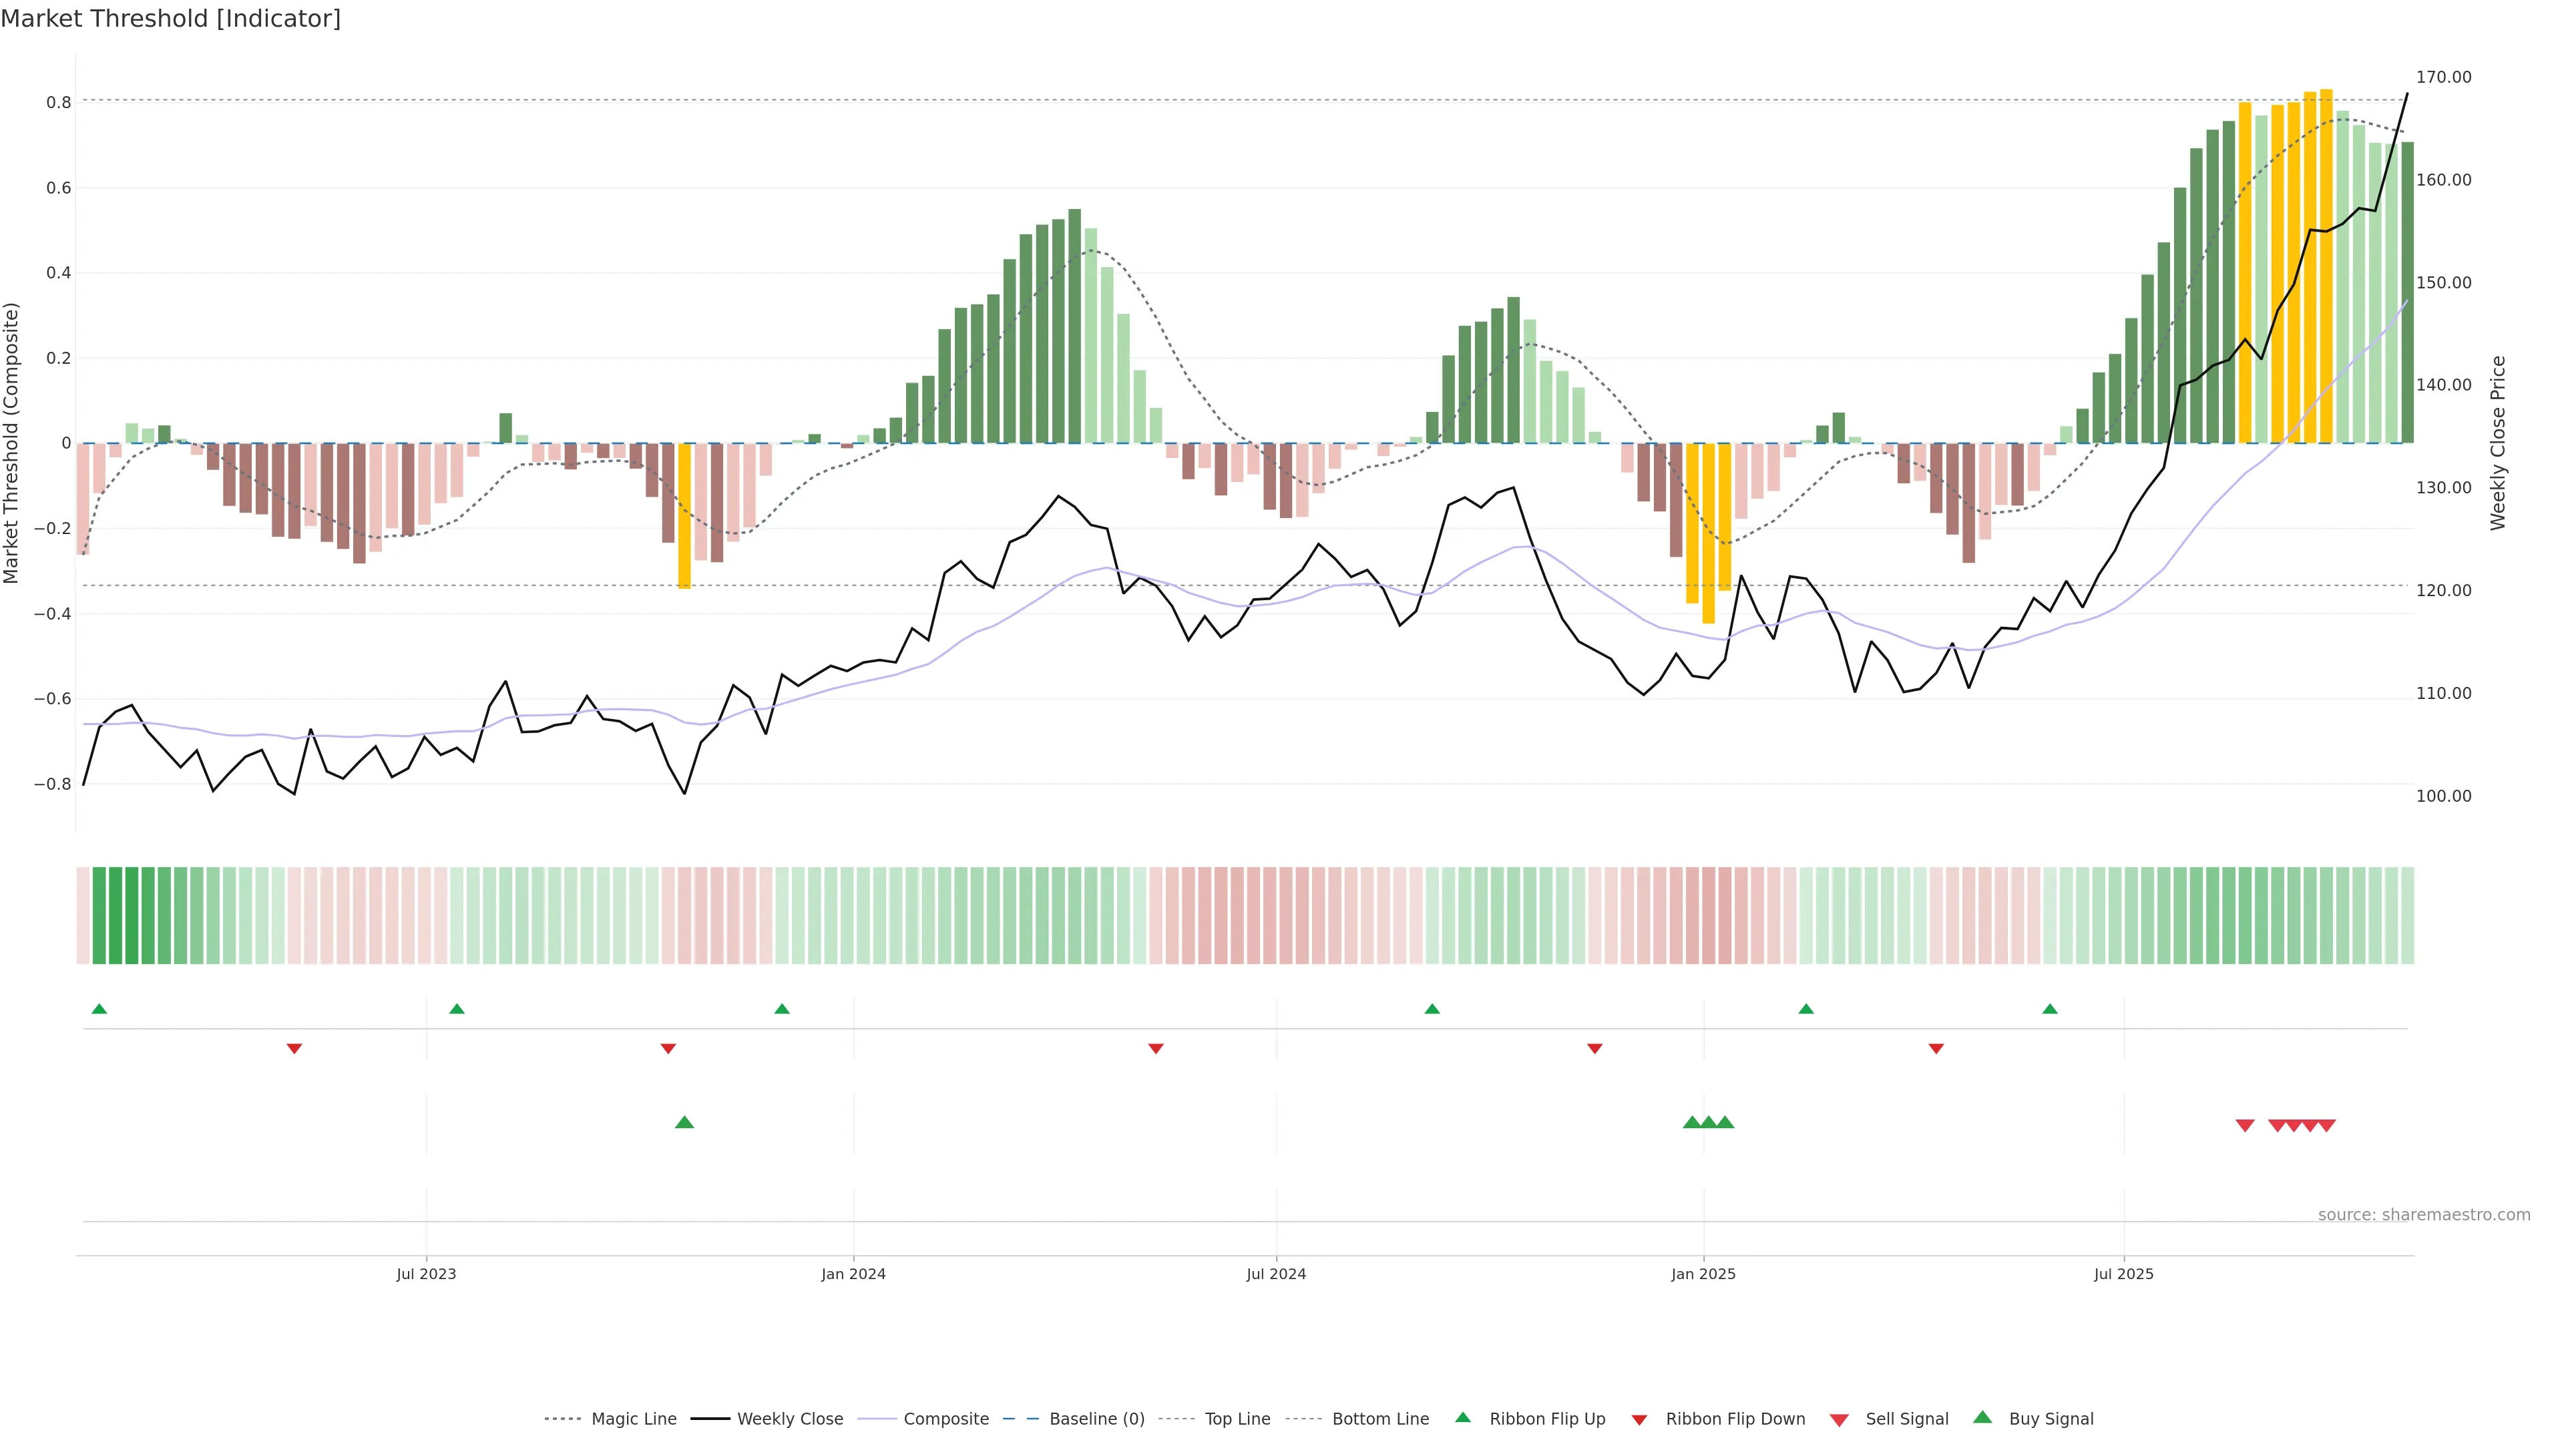
Task: Click the Jul 2025 x-axis label
Action: click(2123, 1274)
